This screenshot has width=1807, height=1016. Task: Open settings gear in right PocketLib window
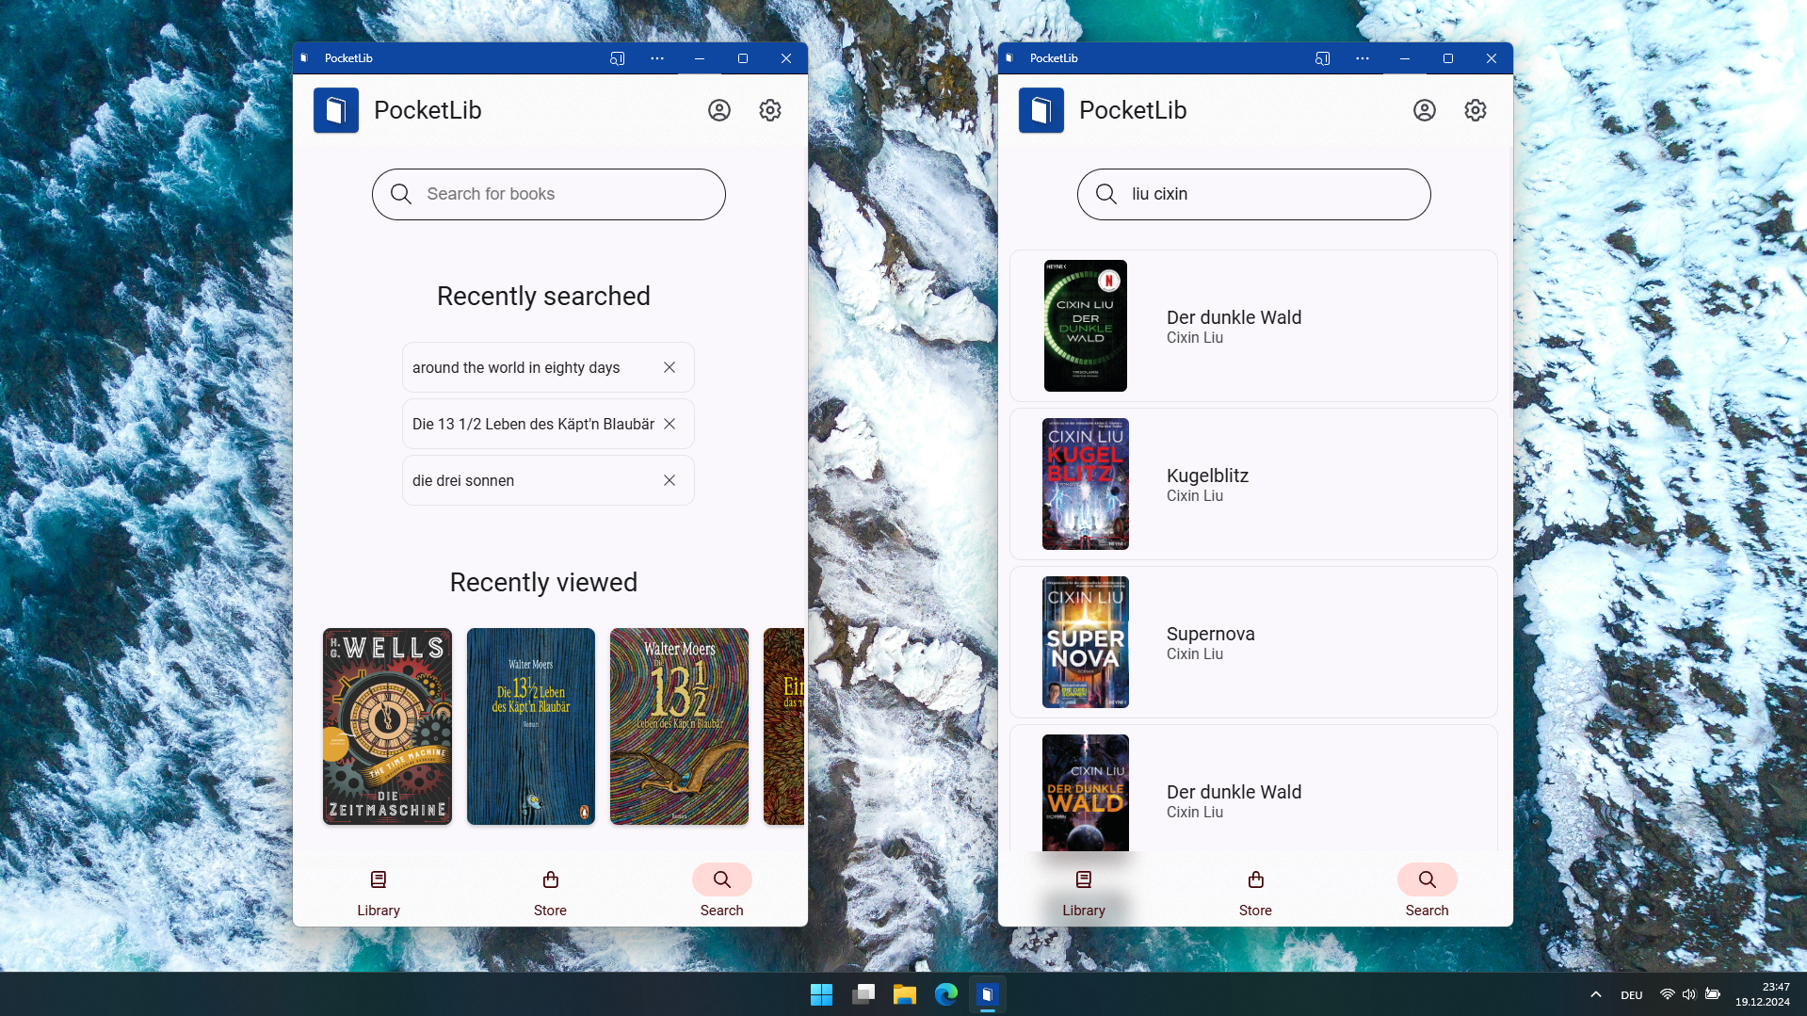1476,110
